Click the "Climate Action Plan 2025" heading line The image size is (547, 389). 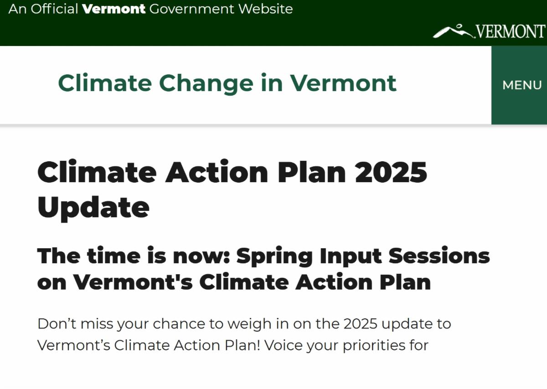[x=232, y=172]
